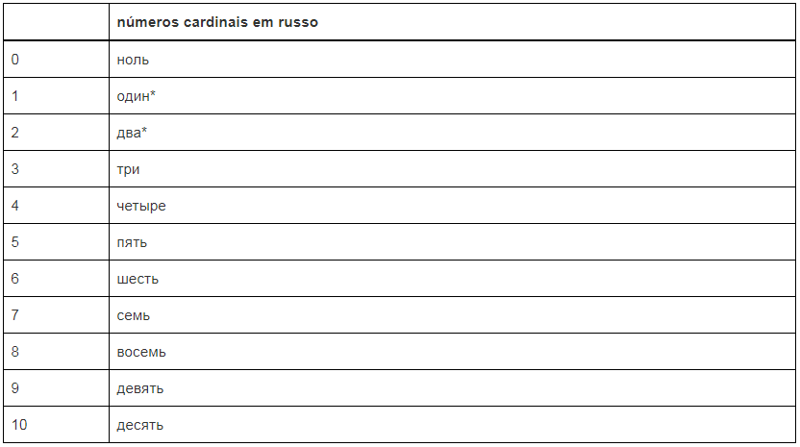
Task: Click the Russian word ноль
Action: (x=133, y=60)
